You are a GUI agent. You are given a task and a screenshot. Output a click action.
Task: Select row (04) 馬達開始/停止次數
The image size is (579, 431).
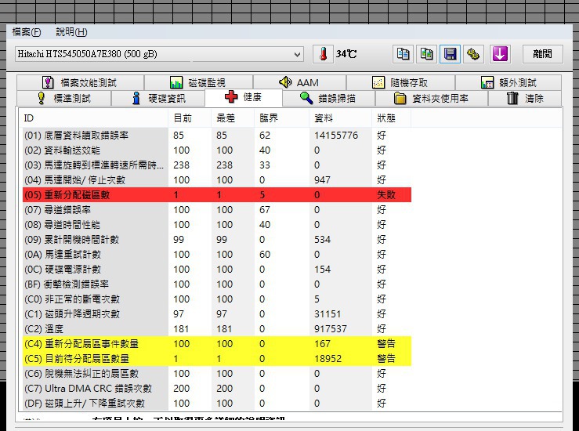pyautogui.click(x=217, y=180)
